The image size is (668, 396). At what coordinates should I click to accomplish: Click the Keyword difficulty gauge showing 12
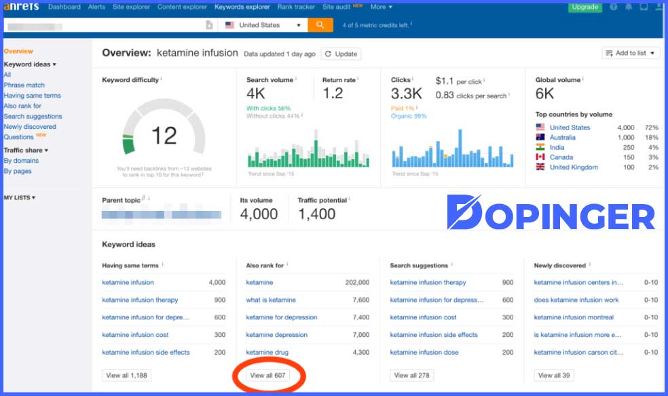pyautogui.click(x=164, y=127)
